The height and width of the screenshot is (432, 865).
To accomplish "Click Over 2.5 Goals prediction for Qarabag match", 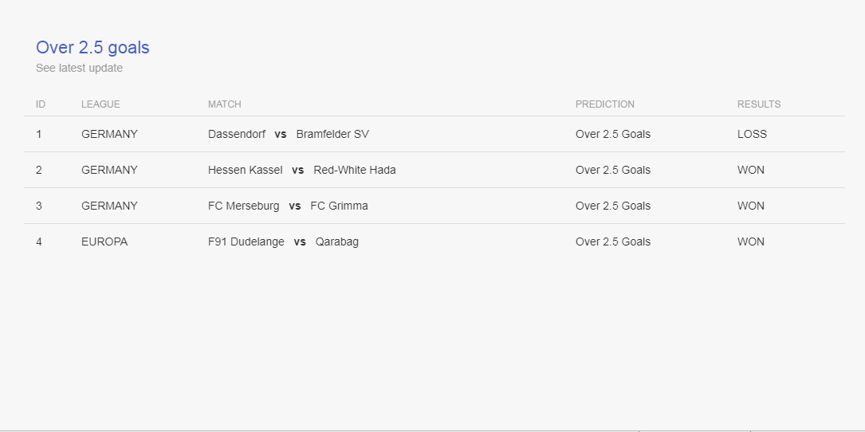I will tap(613, 242).
